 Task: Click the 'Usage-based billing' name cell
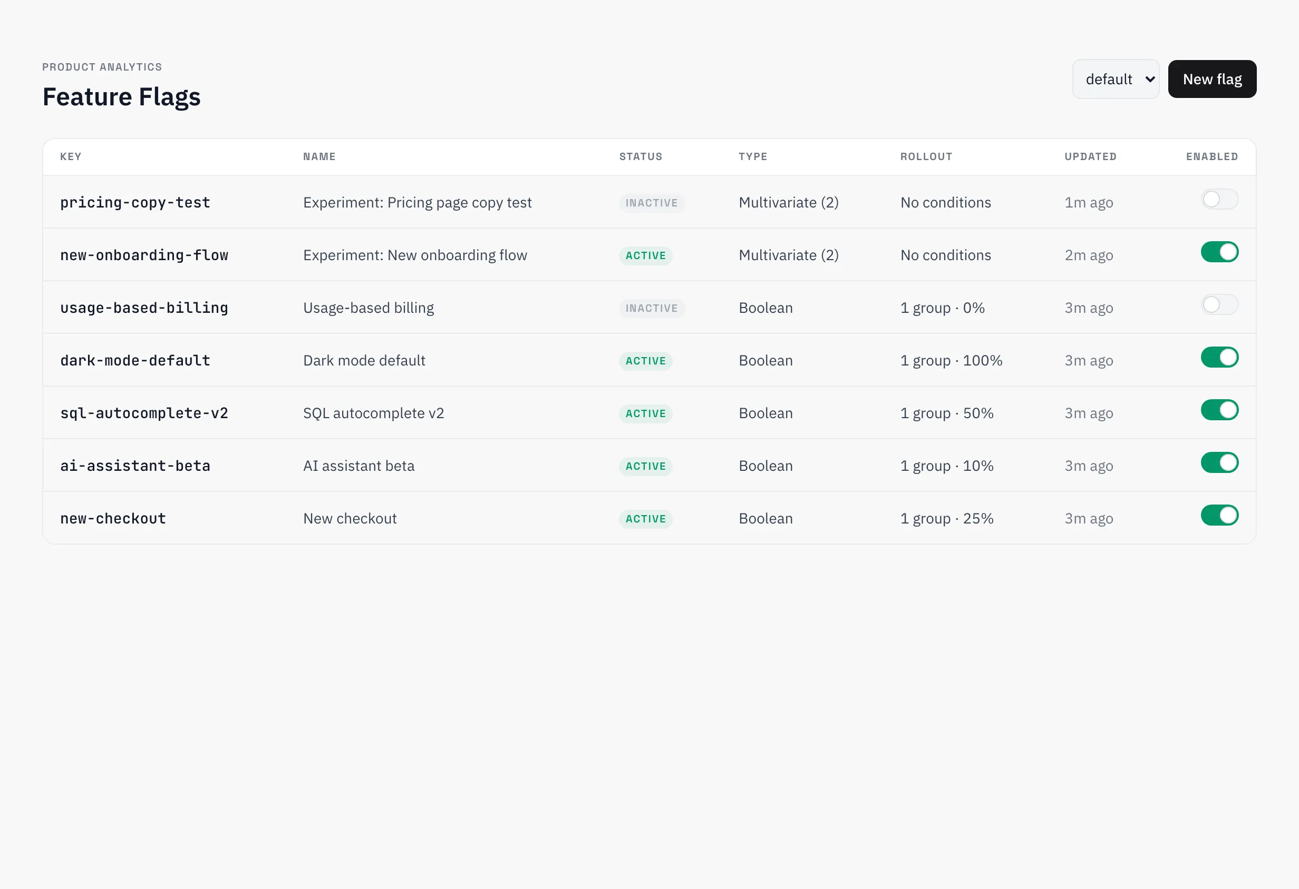click(369, 308)
